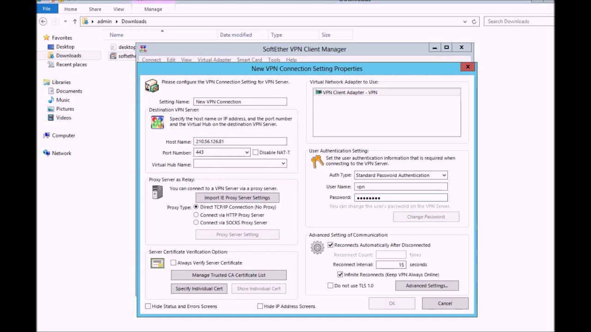The width and height of the screenshot is (591, 332).
Task: Switch to the Share tab in Explorer
Action: point(95,9)
